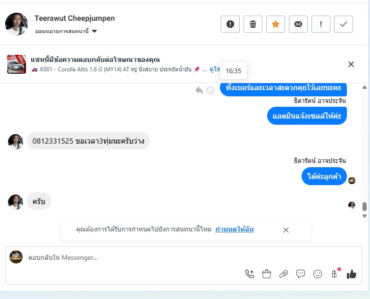Open saved replies speech bubble icon
Image resolution: width=370 pixels, height=299 pixels.
300,274
